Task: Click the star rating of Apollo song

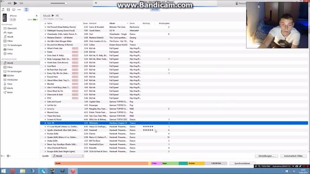Action: pyautogui.click(x=148, y=130)
